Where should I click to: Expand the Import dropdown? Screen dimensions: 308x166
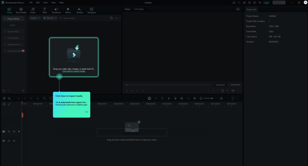coord(35,18)
